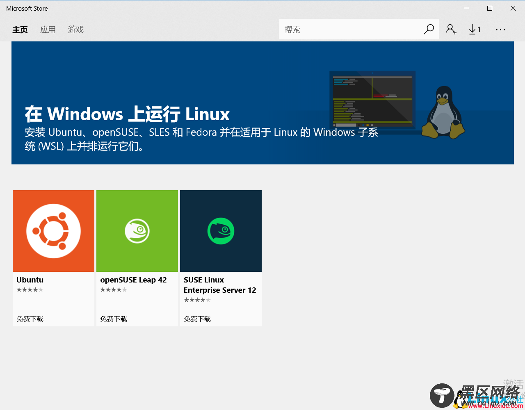525x410 pixels.
Task: Click the Tux penguin laptop image
Action: pyautogui.click(x=397, y=105)
